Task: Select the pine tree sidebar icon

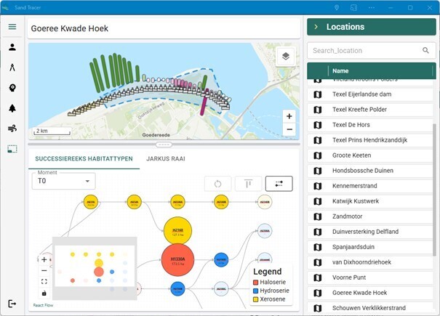Action: coord(12,108)
